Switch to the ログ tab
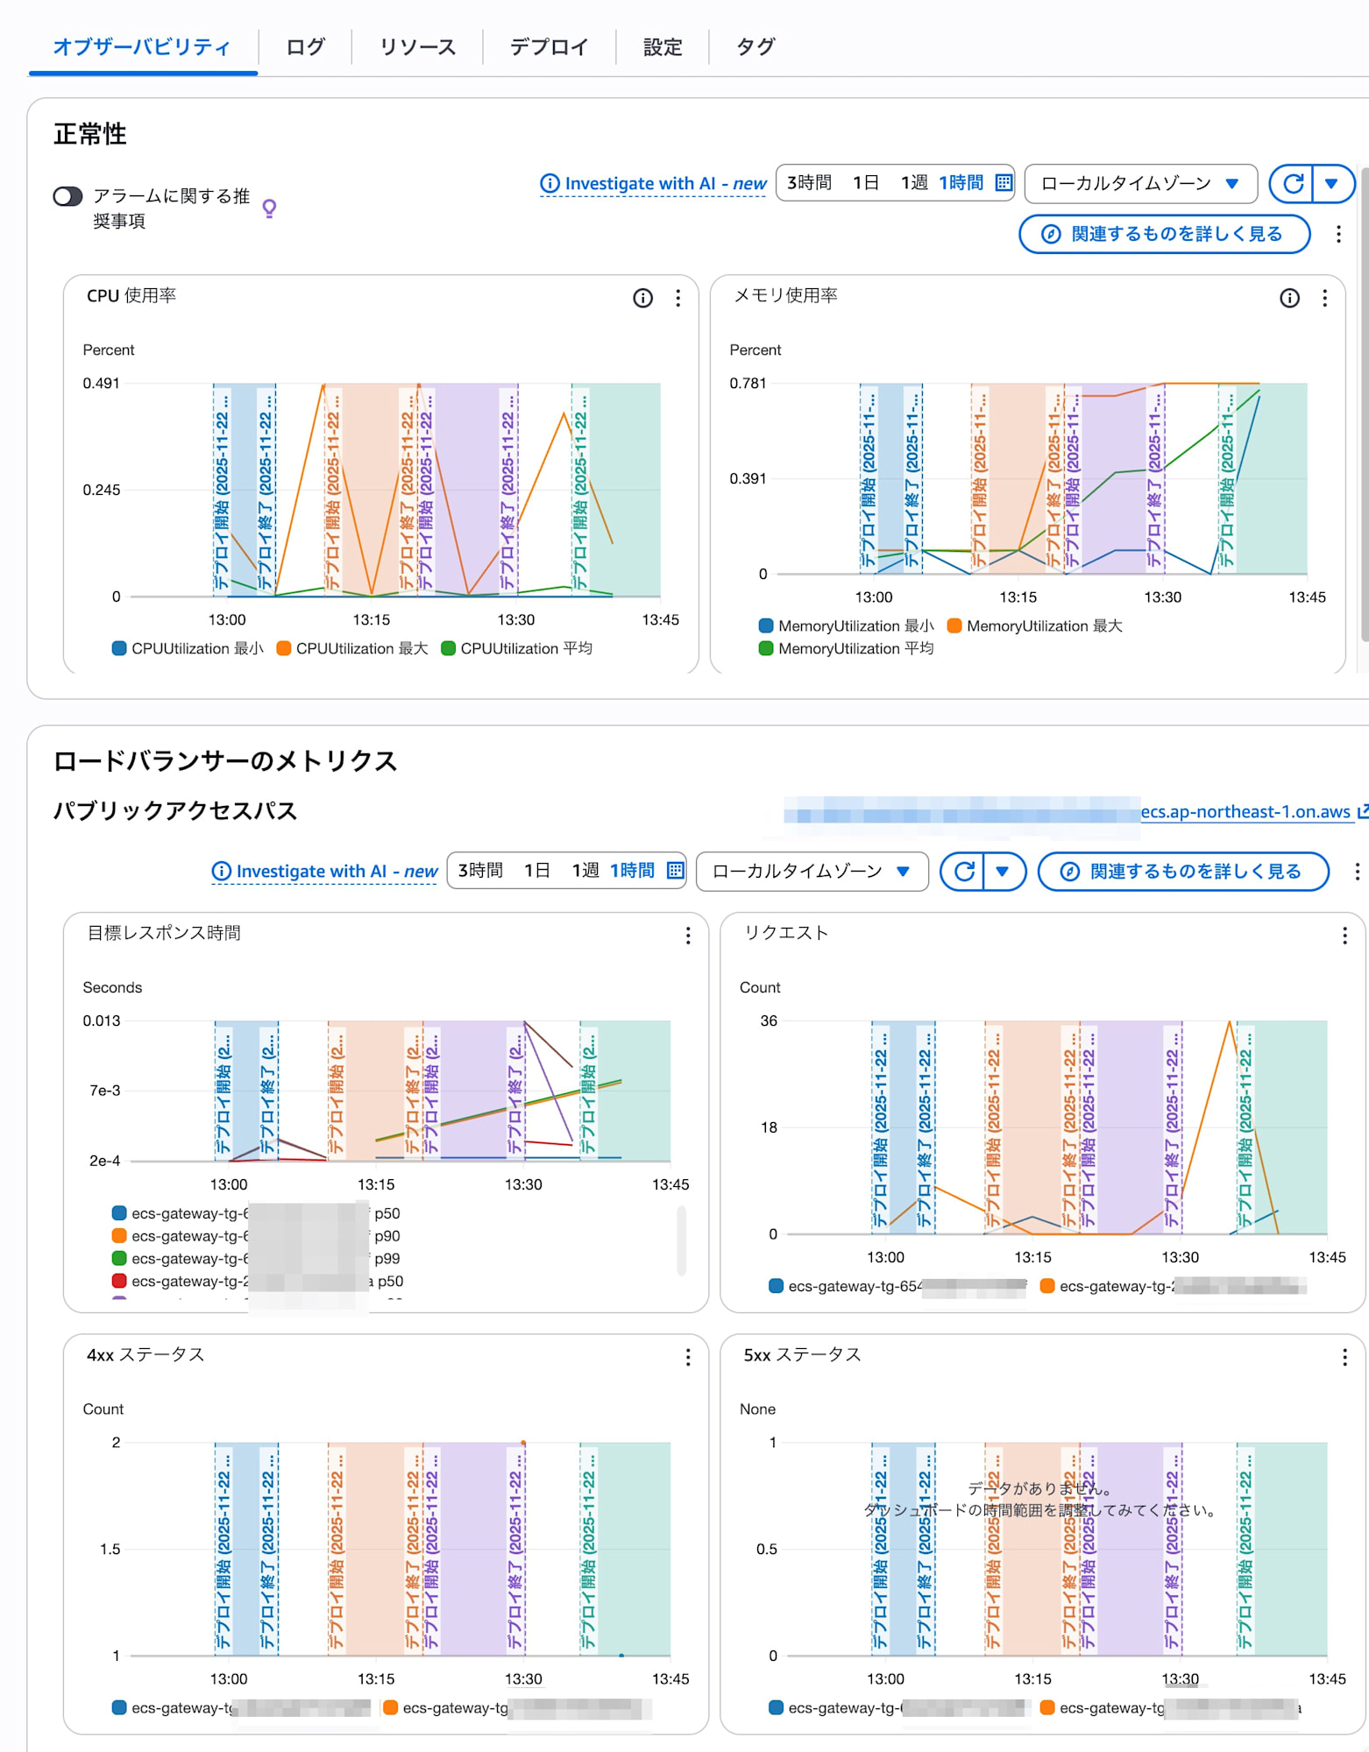This screenshot has width=1369, height=1752. pos(305,47)
